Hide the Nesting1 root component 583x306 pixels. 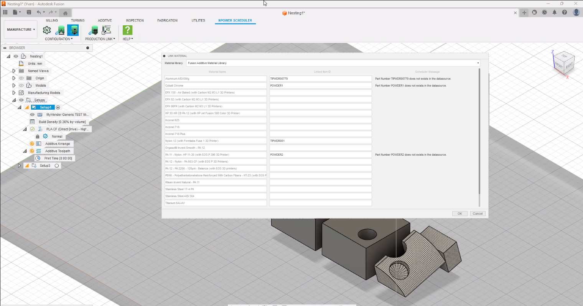pyautogui.click(x=16, y=56)
